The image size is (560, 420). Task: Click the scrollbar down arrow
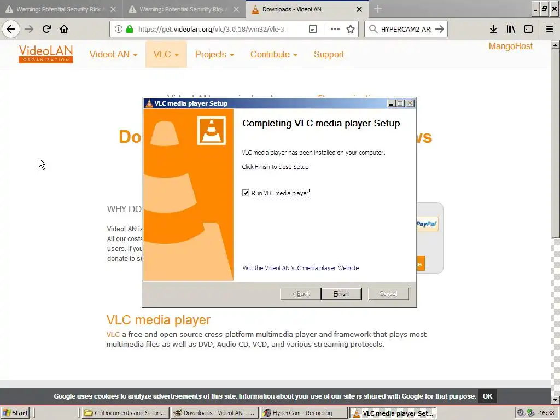(555, 400)
